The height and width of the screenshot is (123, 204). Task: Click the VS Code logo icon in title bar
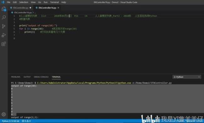(3, 2)
